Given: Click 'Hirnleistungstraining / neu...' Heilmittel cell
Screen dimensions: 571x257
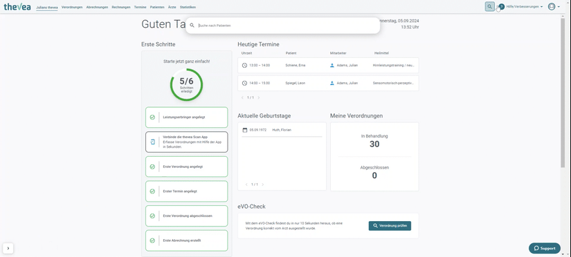Looking at the screenshot, I should pos(394,66).
